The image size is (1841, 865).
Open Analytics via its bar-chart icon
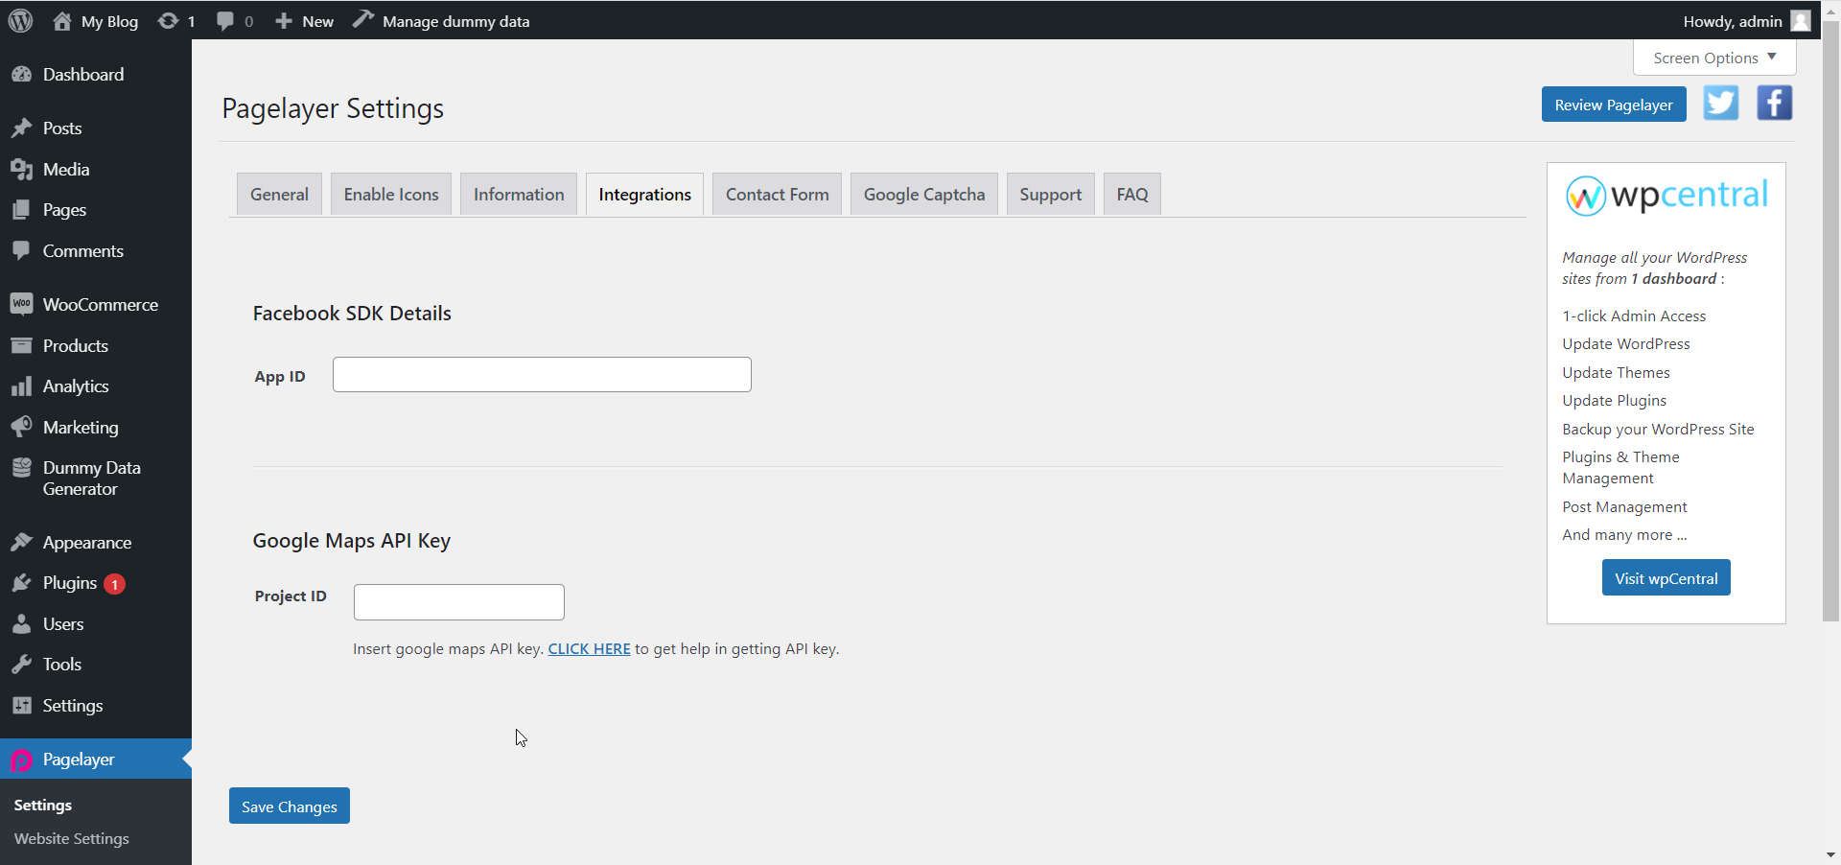[x=23, y=386]
